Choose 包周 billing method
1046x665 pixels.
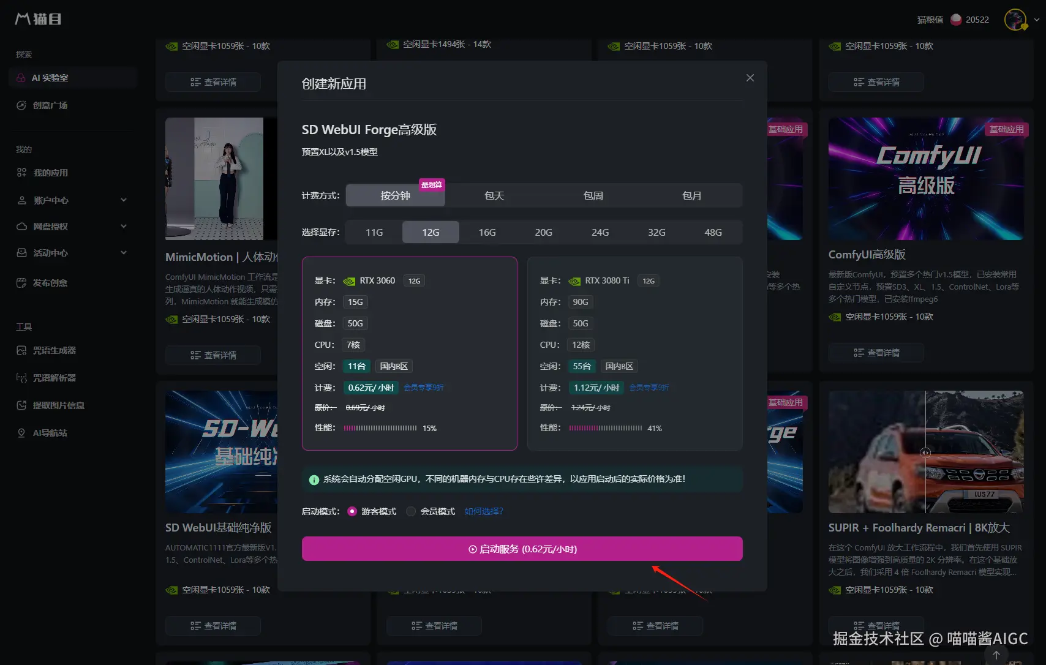pyautogui.click(x=593, y=195)
